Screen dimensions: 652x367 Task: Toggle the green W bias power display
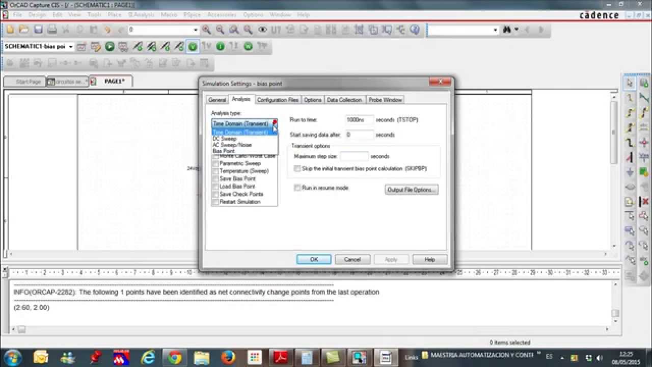(248, 46)
